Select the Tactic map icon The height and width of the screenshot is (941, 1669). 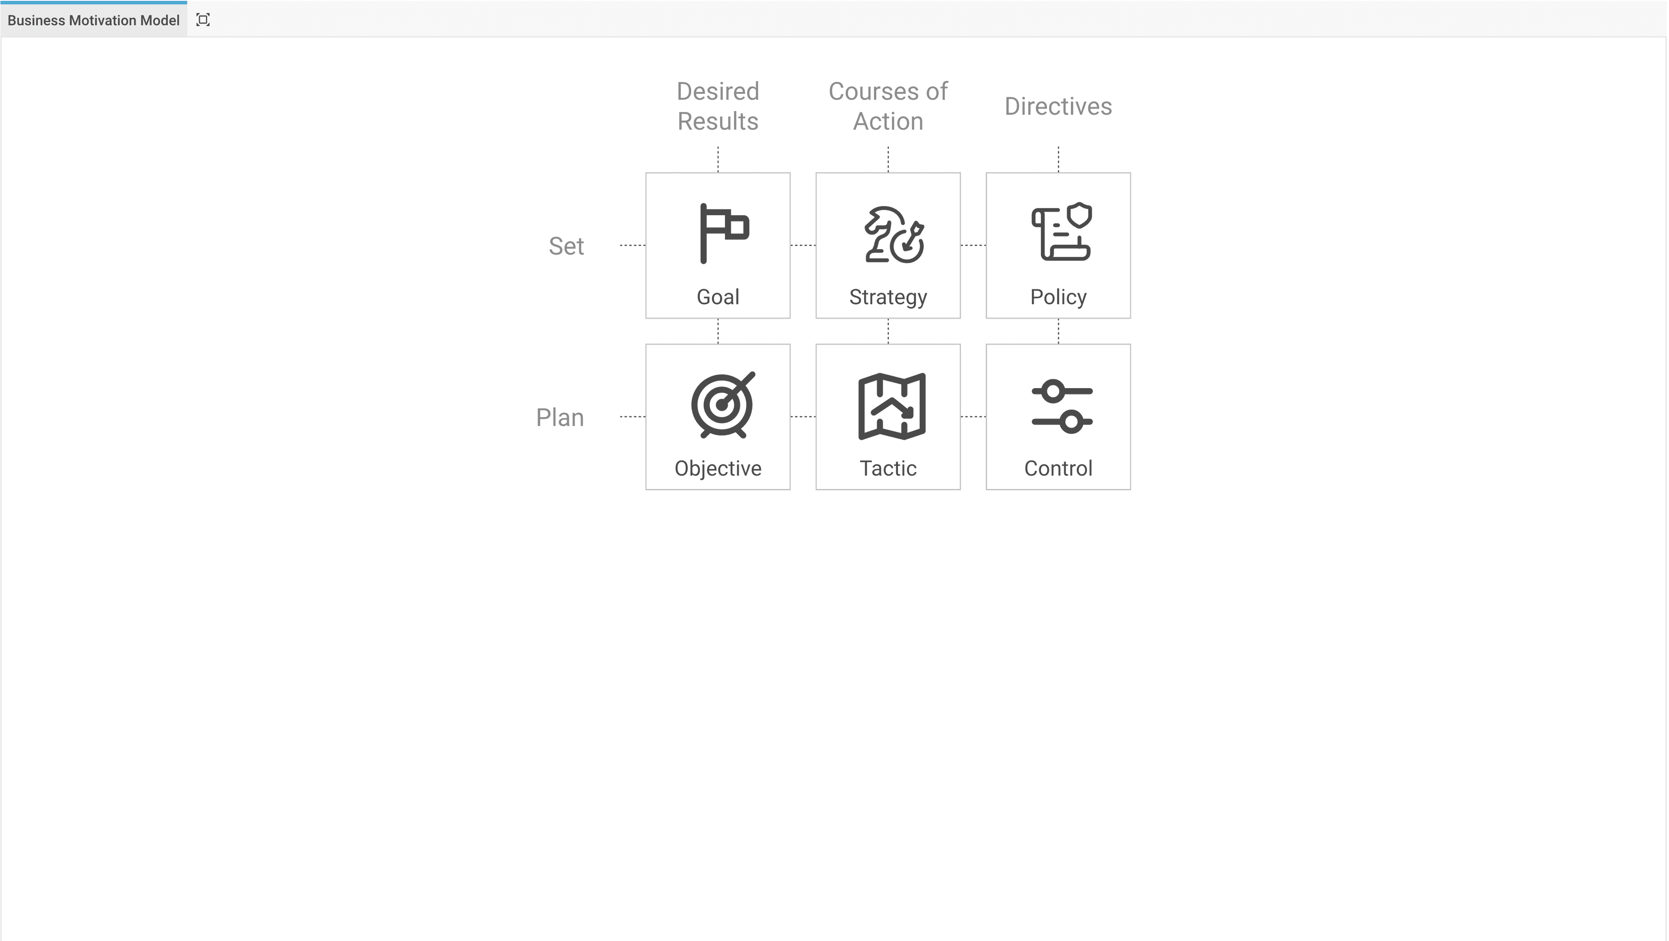tap(892, 406)
